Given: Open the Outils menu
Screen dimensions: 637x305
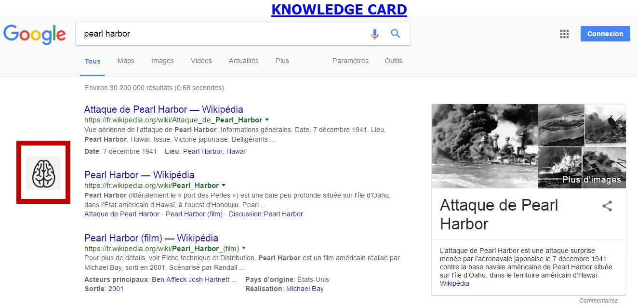Looking at the screenshot, I should [394, 61].
